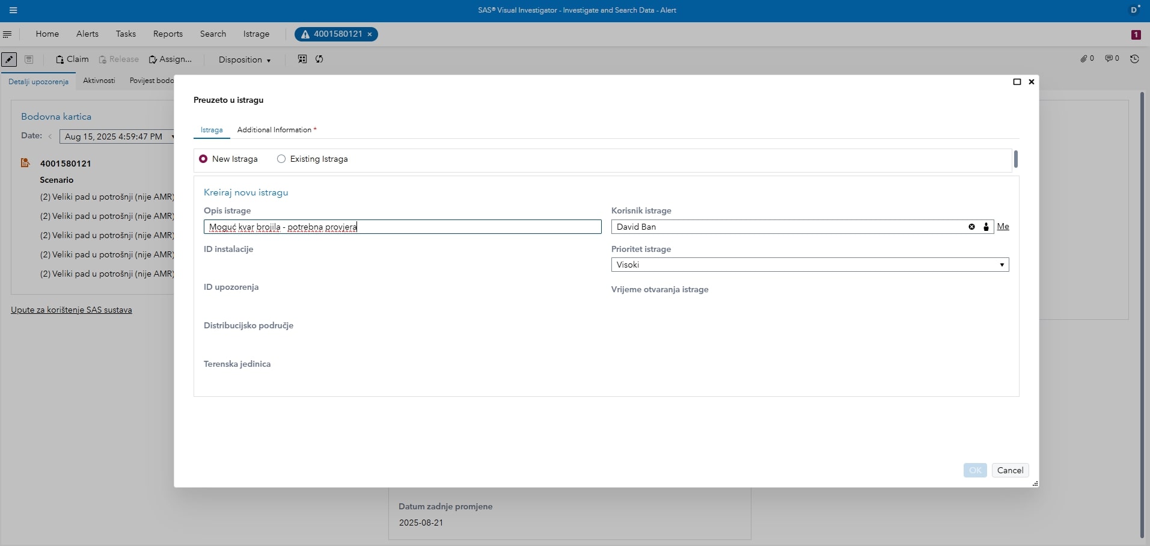Click the Me link

pos(1003,227)
